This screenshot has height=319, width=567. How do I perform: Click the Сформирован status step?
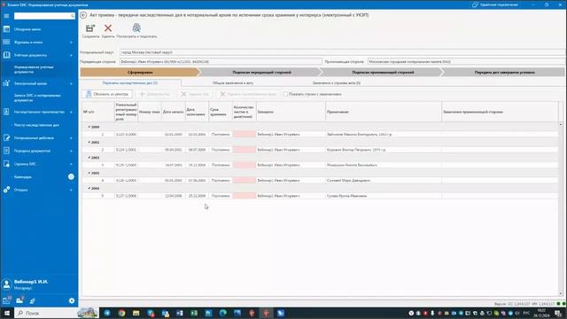coord(140,73)
